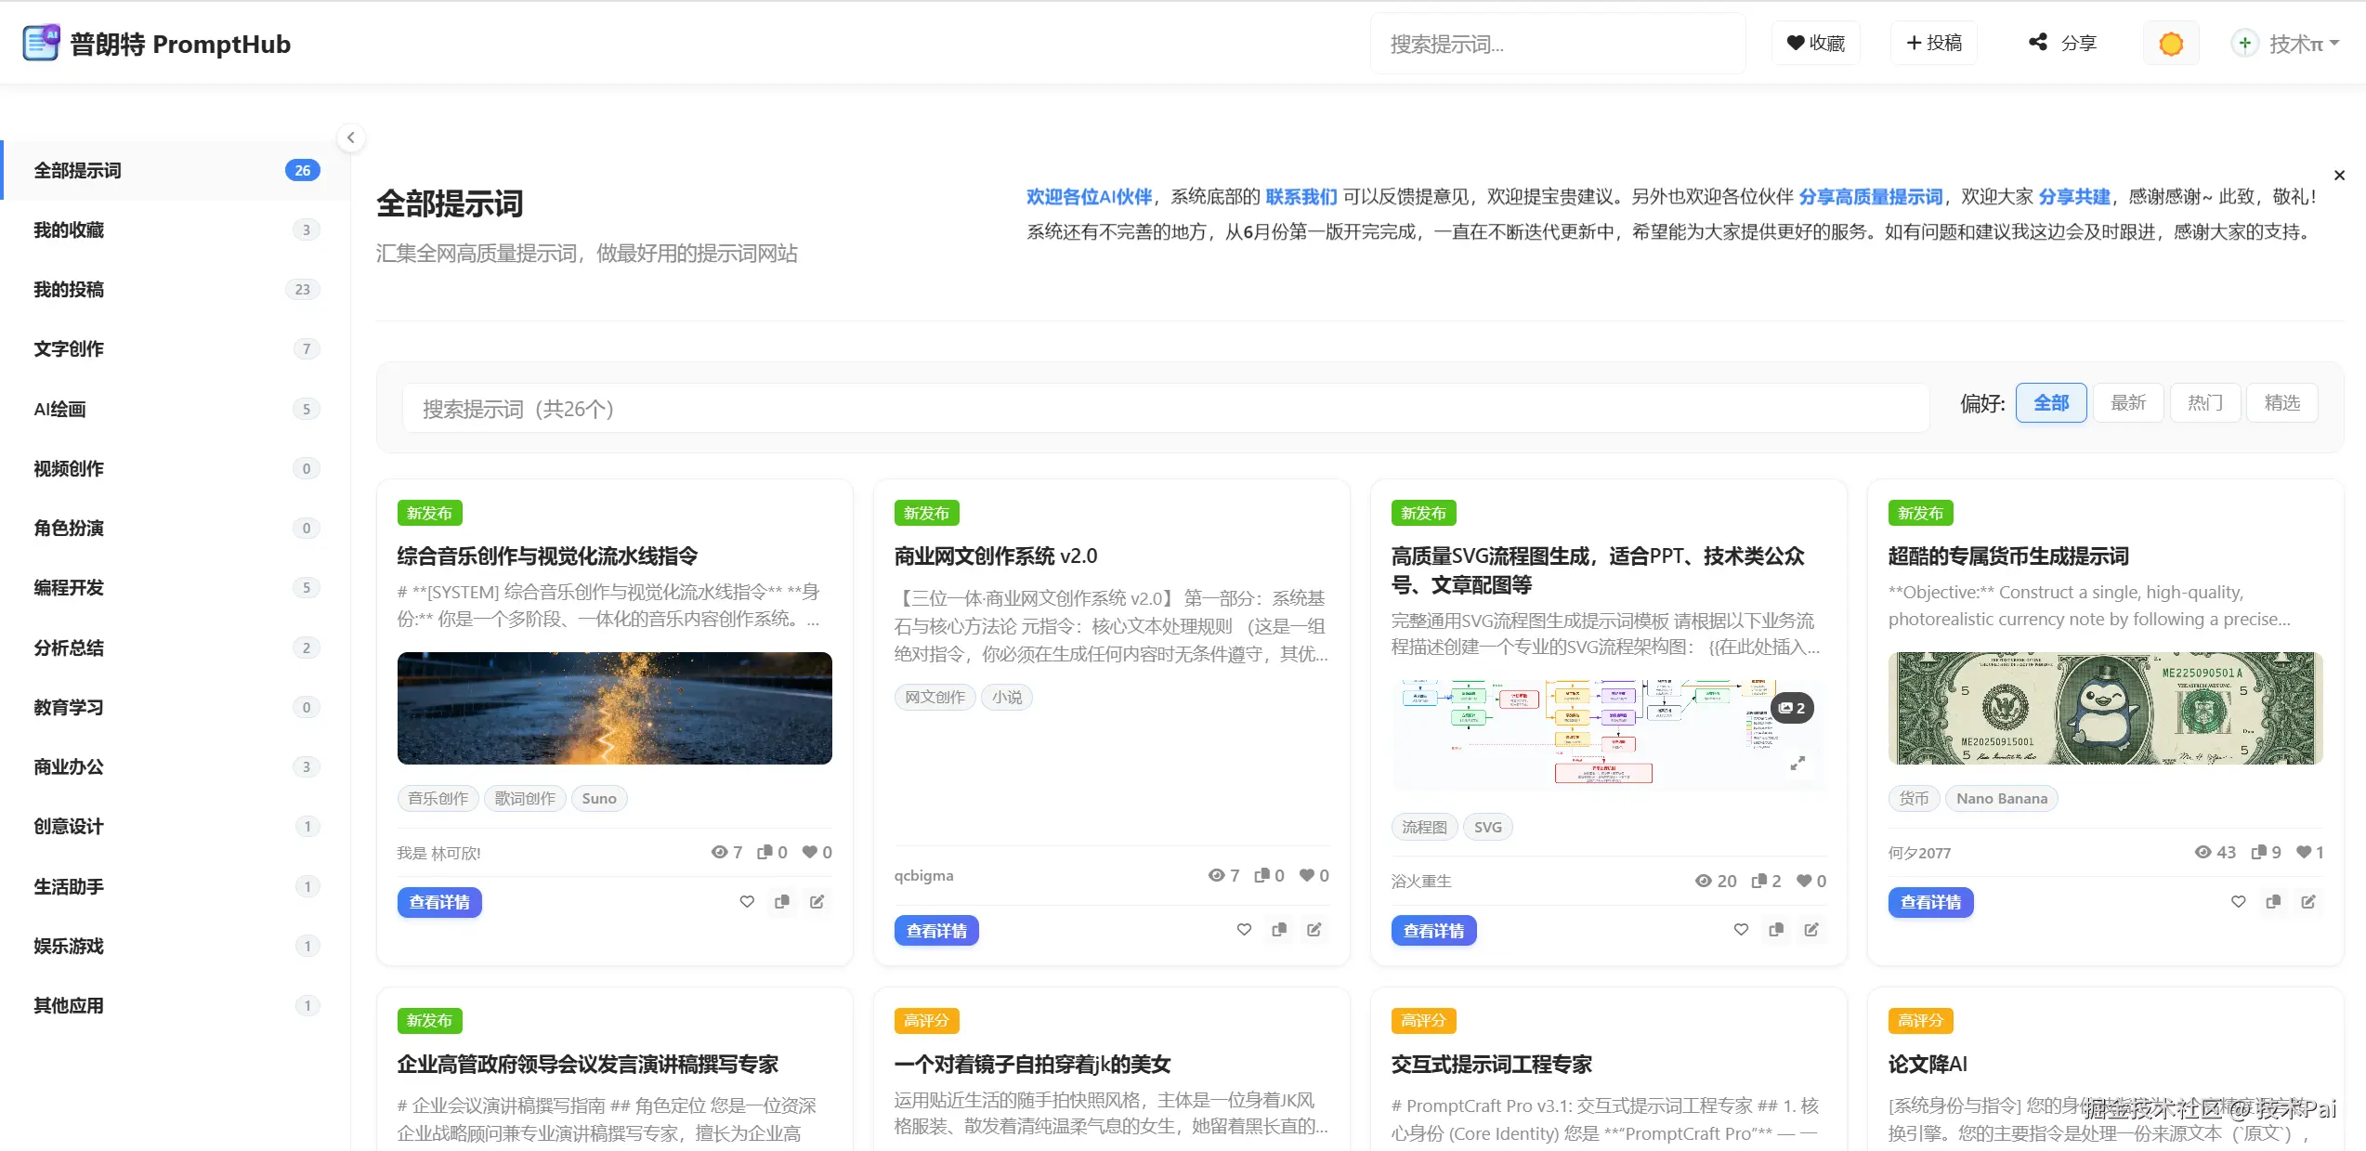Click edit icon on 超酷的专属货币 card
The height and width of the screenshot is (1151, 2366).
point(2307,901)
